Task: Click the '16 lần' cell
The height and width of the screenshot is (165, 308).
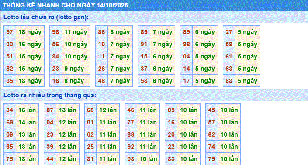Action: coord(27,110)
